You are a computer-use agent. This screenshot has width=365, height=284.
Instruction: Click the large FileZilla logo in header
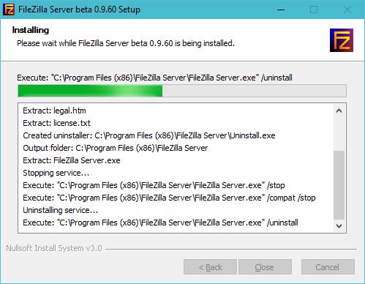coord(342,40)
